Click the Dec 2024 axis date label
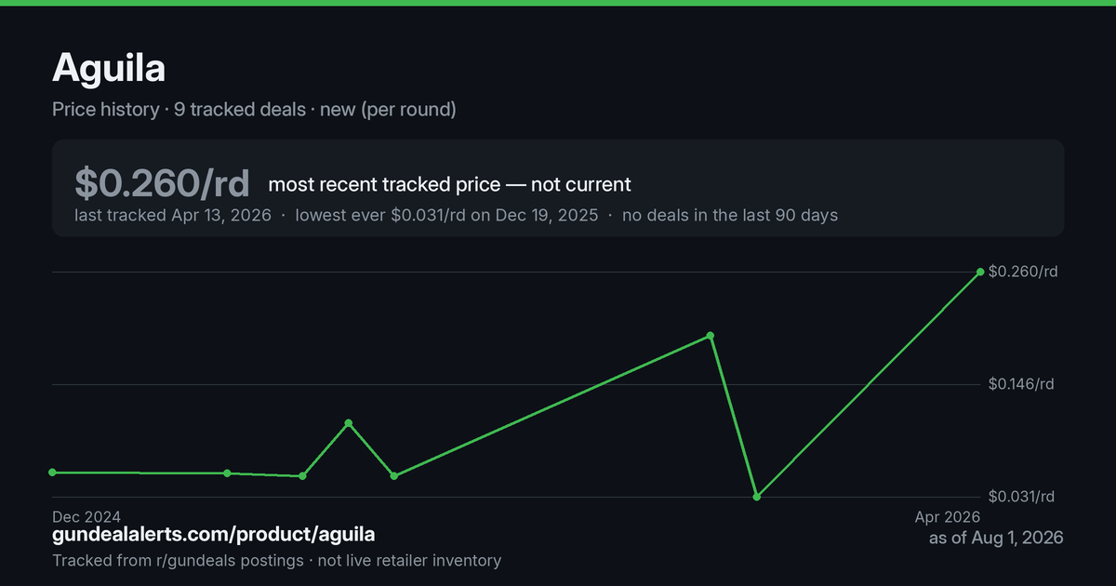The height and width of the screenshot is (586, 1116). pos(86,516)
